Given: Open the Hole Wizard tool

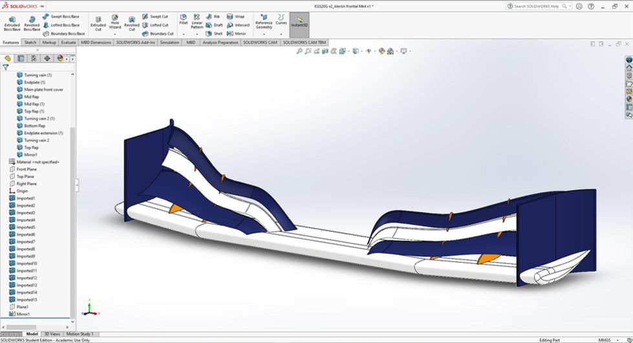Looking at the screenshot, I should pos(115,22).
